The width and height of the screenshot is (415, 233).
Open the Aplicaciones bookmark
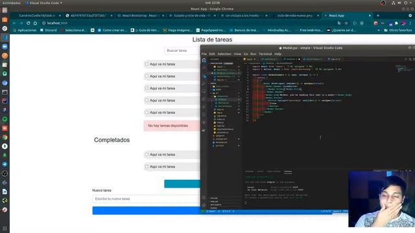tap(25, 30)
